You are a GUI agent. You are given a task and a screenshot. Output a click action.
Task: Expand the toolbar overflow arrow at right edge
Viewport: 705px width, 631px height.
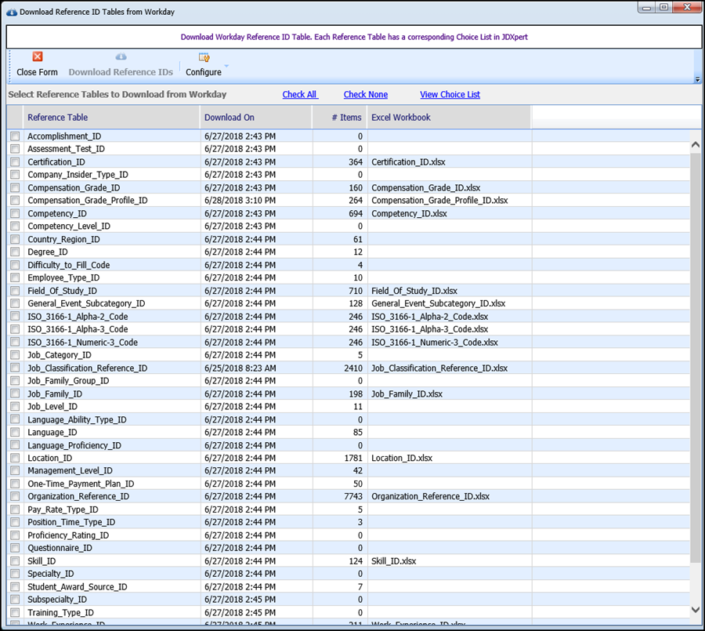point(697,79)
